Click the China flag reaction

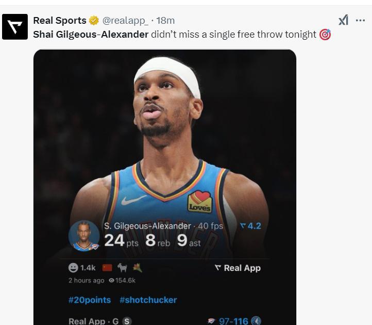click(107, 268)
